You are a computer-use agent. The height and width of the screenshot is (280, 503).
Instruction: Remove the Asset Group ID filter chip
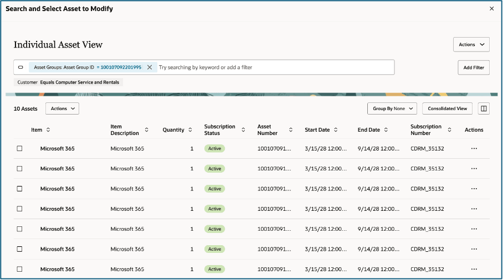pyautogui.click(x=150, y=68)
